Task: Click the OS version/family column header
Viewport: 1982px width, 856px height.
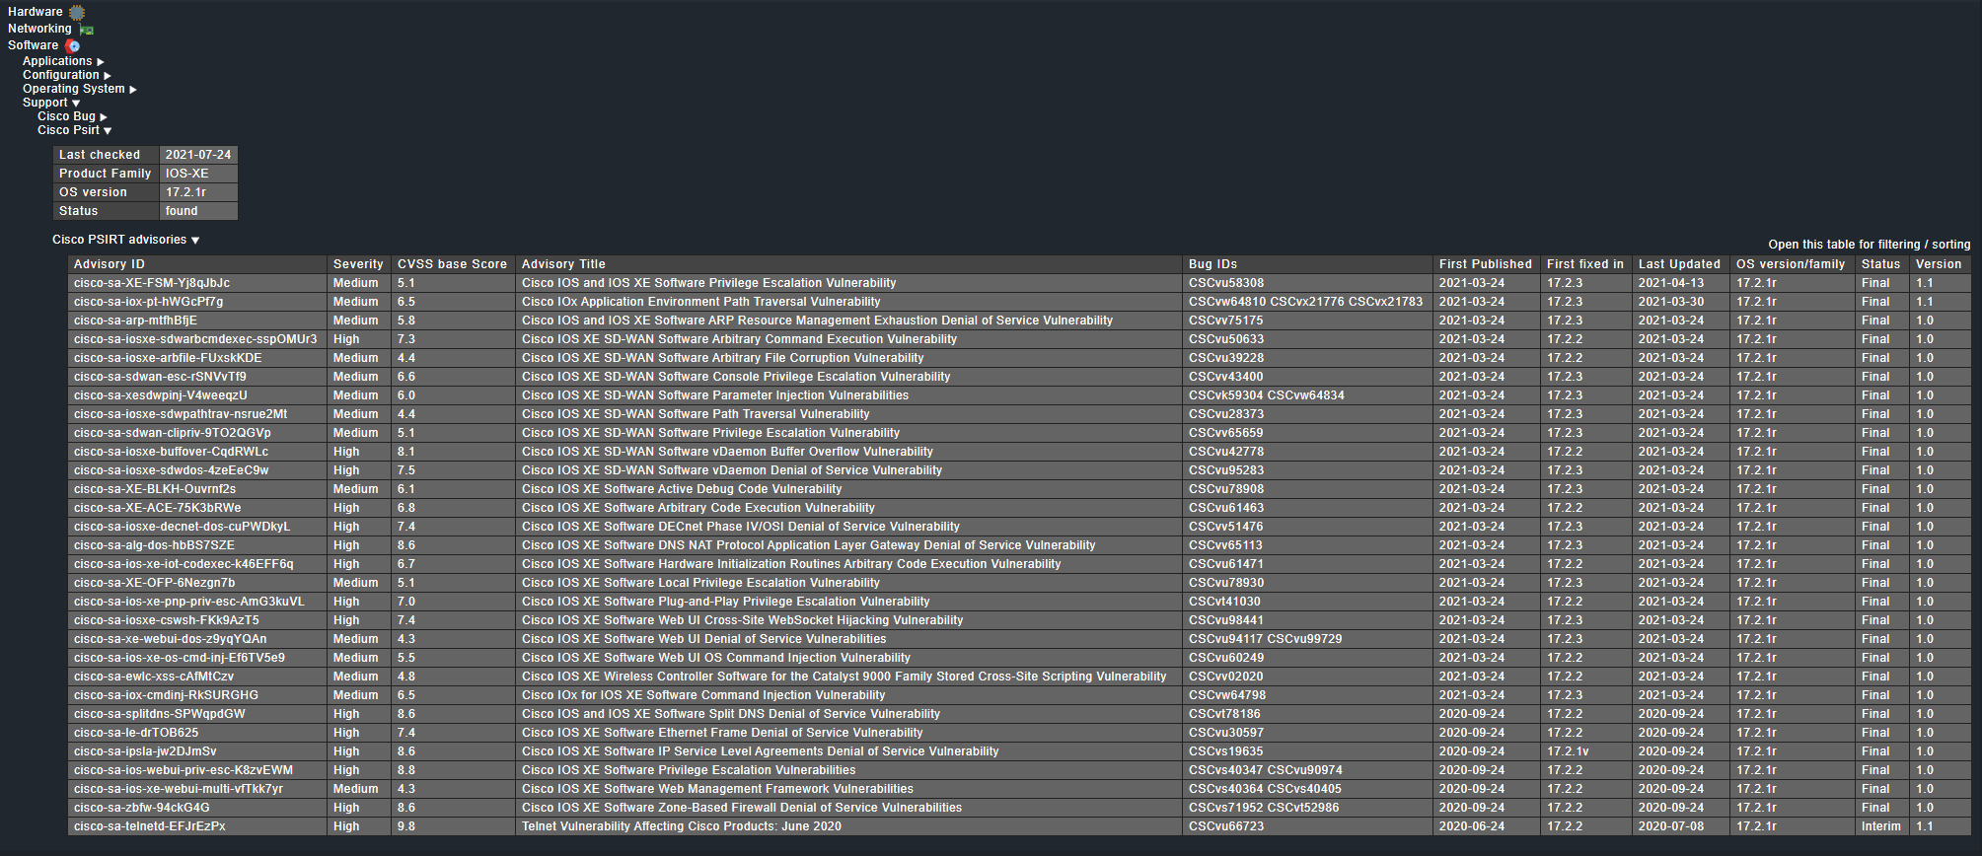Action: (1792, 264)
